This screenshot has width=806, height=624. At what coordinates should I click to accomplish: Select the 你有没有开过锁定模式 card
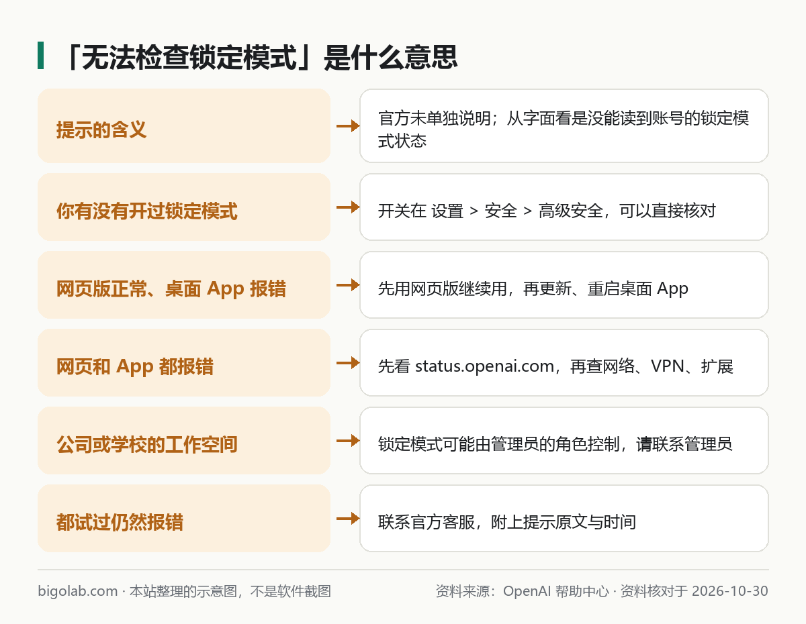pyautogui.click(x=184, y=207)
